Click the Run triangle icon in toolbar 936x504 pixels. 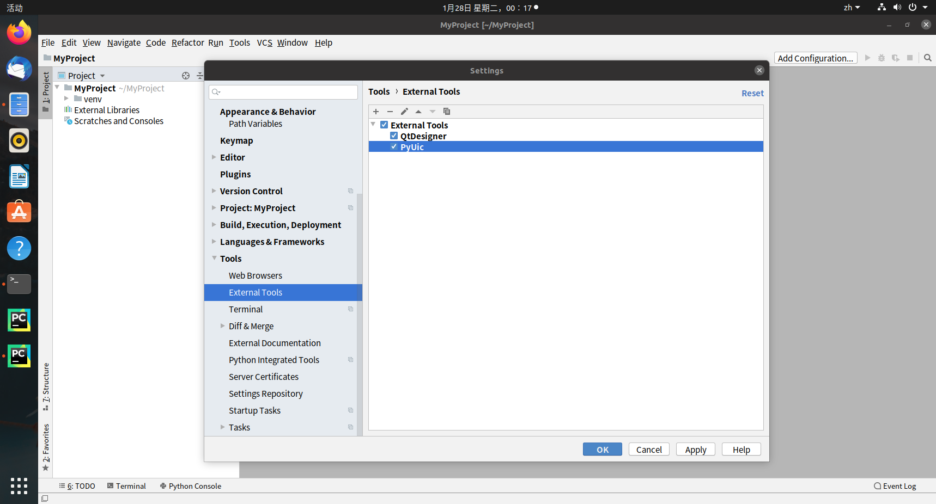pos(868,58)
